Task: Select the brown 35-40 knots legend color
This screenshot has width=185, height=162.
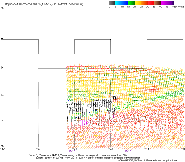Action: [157, 3]
